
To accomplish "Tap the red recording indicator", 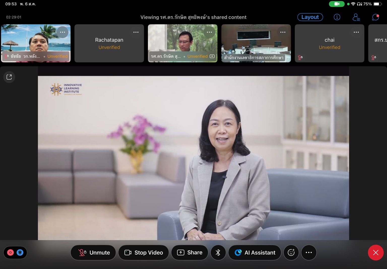I will pyautogui.click(x=10, y=252).
